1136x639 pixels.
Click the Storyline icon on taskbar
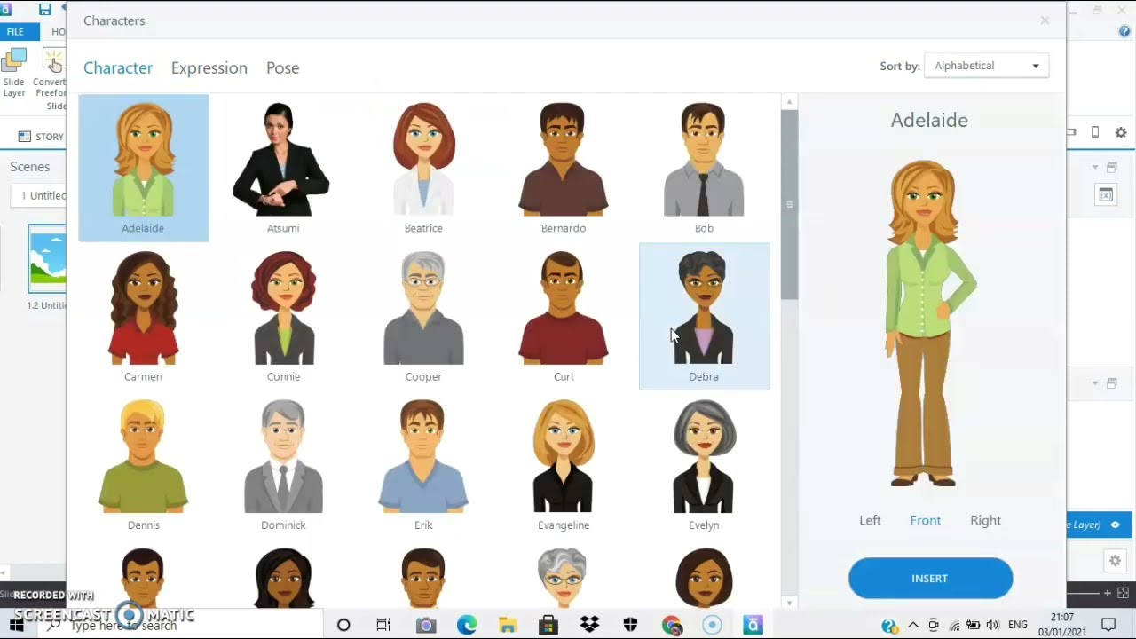753,626
